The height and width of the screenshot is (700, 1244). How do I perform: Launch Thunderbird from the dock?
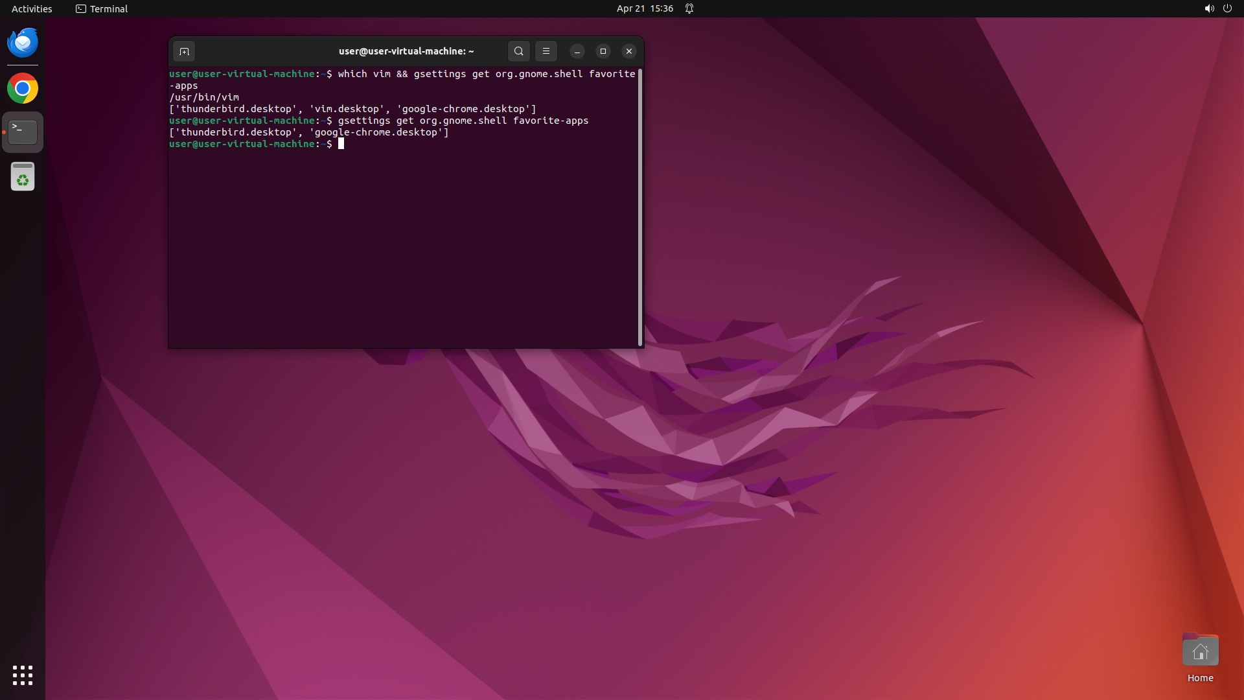pos(23,43)
